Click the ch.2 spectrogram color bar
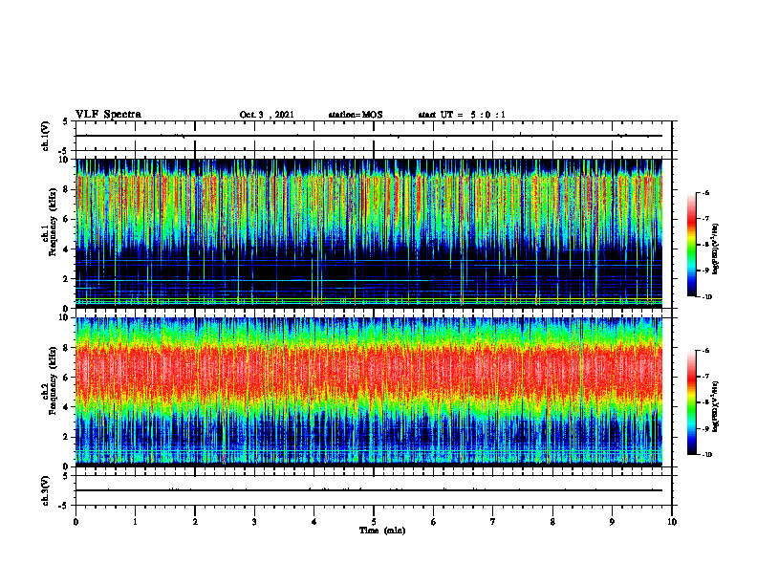The height and width of the screenshot is (585, 757). 691,402
